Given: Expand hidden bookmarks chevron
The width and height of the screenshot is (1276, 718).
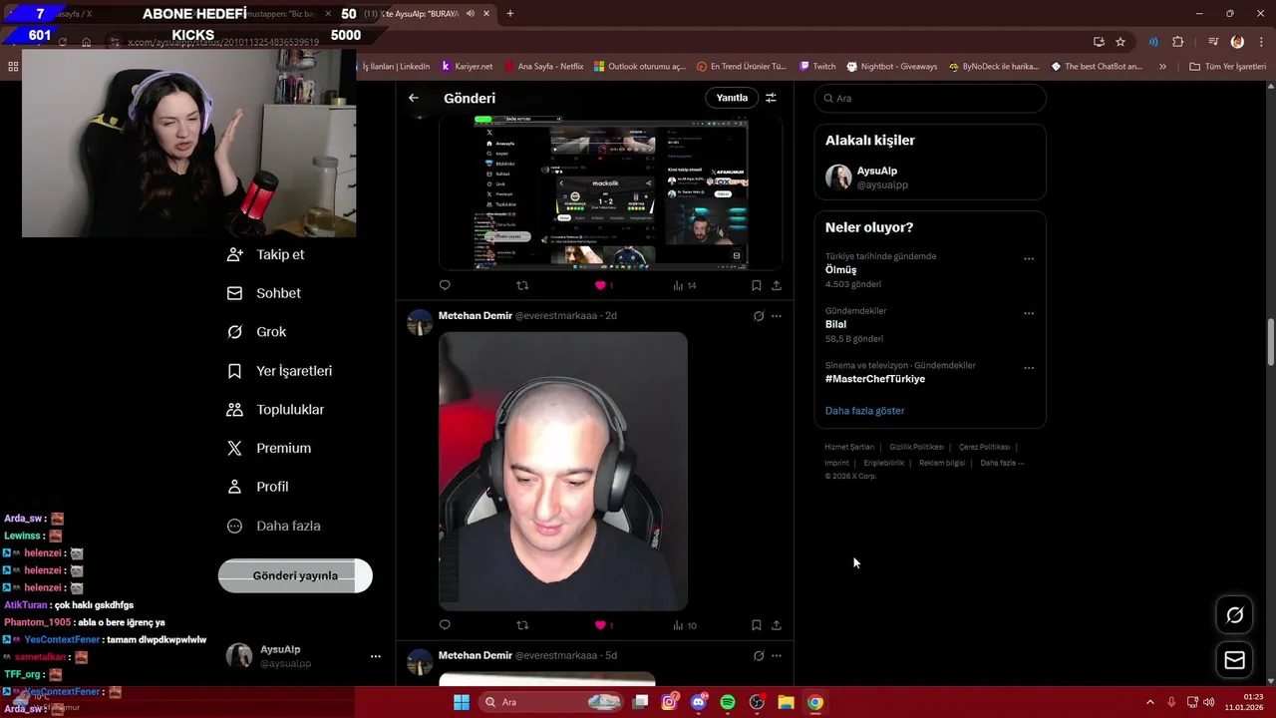Looking at the screenshot, I should pos(1162,67).
